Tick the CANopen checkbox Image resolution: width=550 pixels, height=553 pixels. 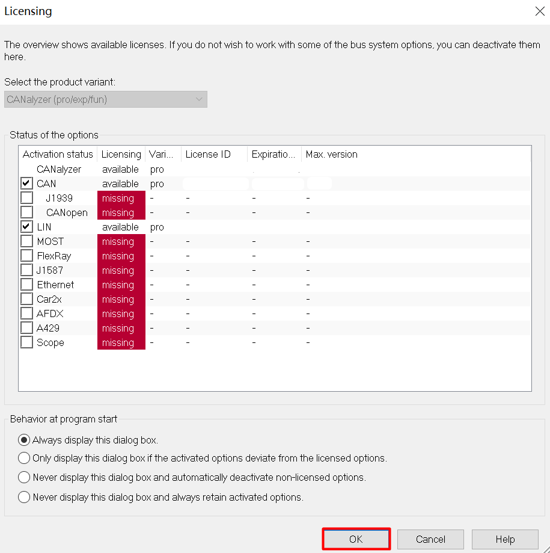(26, 212)
